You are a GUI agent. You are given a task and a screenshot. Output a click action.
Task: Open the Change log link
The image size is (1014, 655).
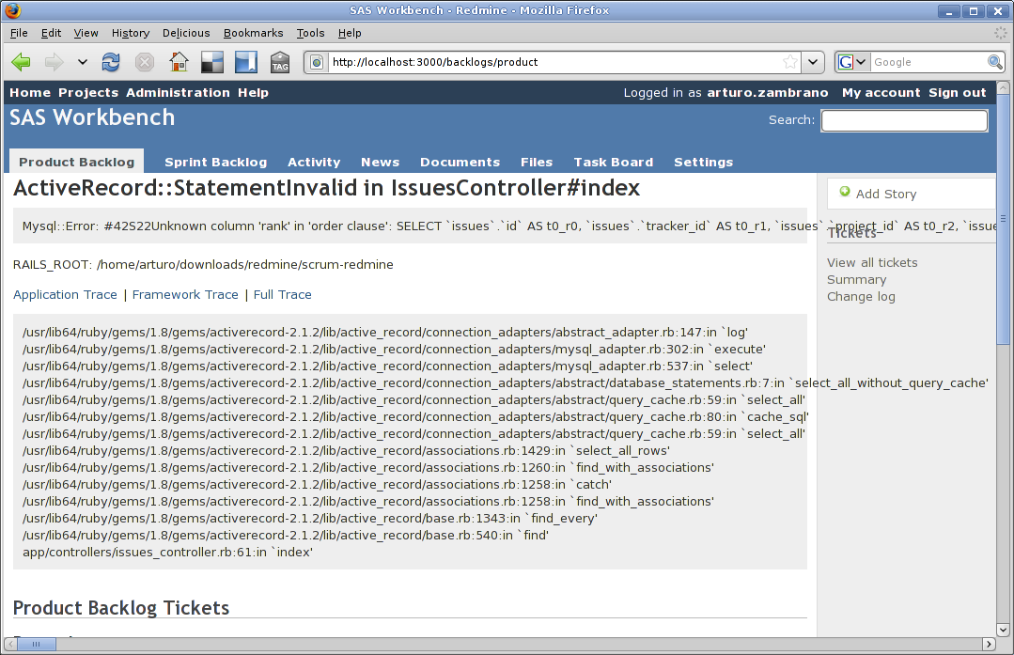pyautogui.click(x=861, y=297)
